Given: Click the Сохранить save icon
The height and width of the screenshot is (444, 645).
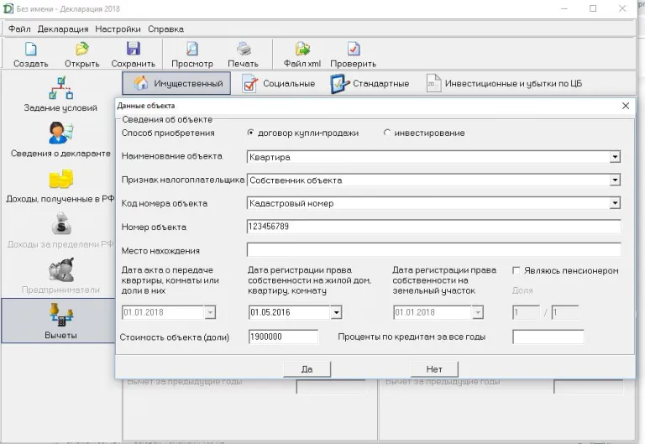Looking at the screenshot, I should click(133, 50).
